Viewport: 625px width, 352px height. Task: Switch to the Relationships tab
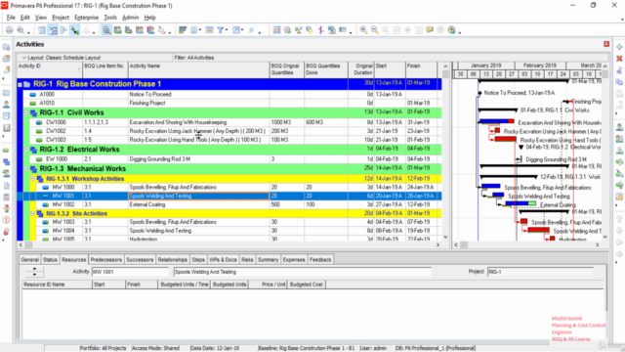pos(172,260)
